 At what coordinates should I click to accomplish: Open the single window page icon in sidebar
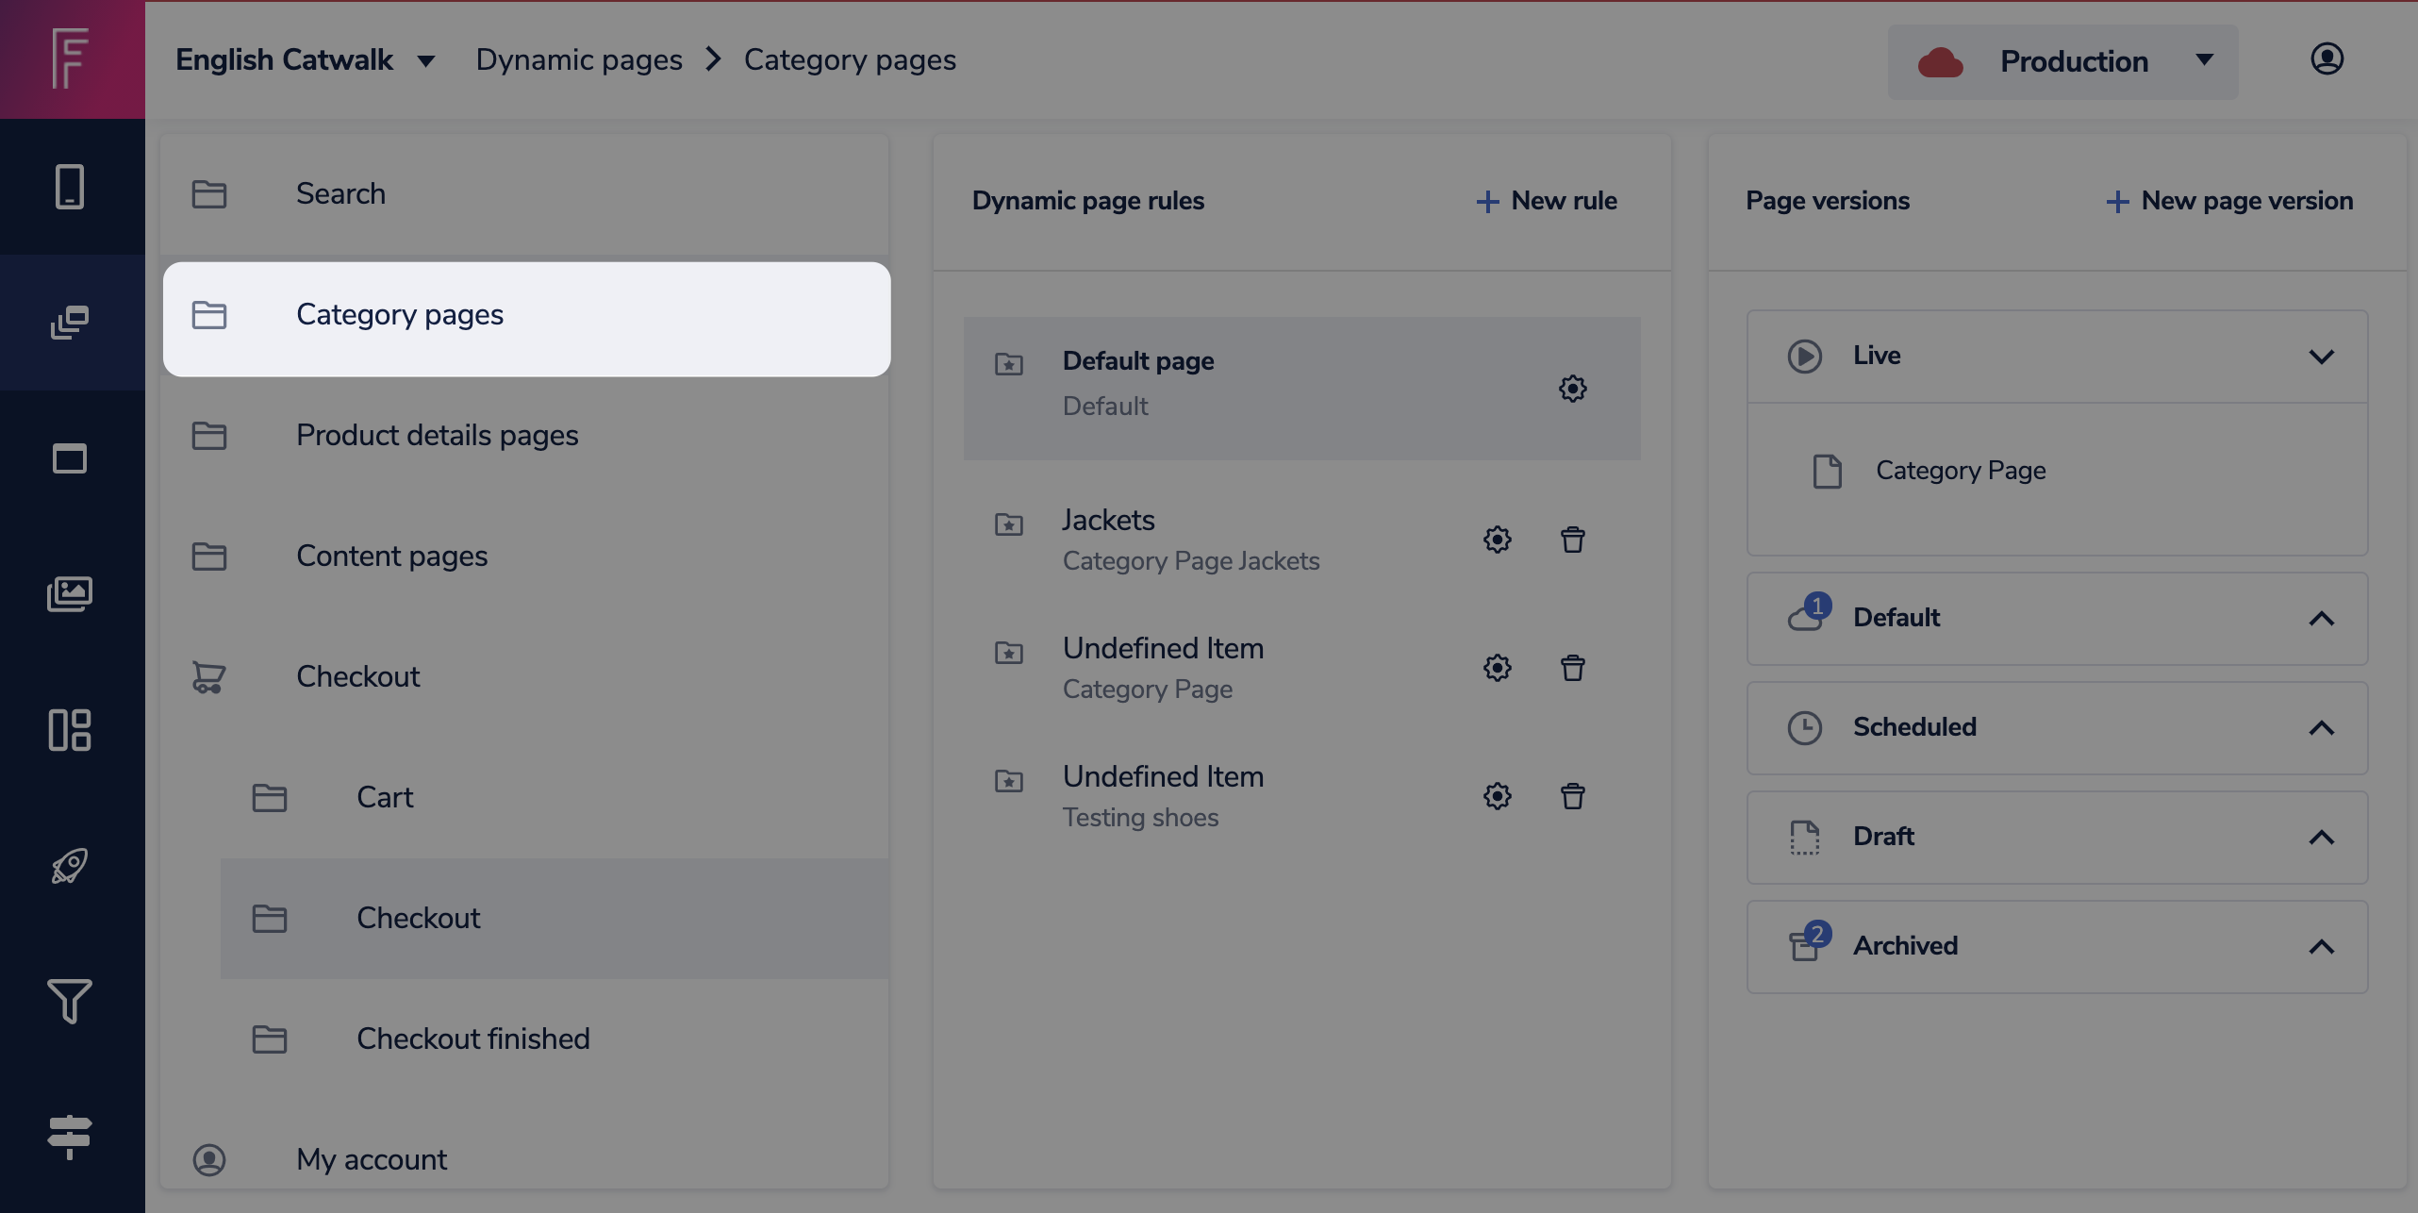click(70, 458)
